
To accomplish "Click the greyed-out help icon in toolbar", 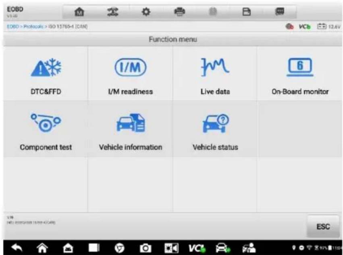I will [x=213, y=12].
